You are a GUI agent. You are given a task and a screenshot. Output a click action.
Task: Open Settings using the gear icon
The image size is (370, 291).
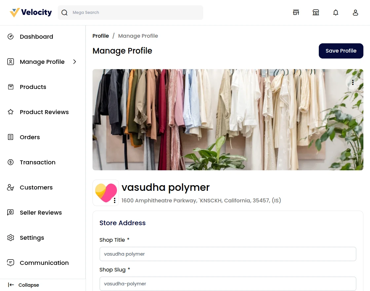coord(10,237)
